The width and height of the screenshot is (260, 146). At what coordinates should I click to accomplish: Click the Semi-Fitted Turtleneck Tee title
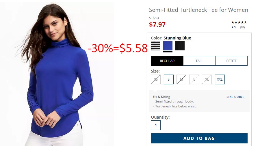click(198, 10)
